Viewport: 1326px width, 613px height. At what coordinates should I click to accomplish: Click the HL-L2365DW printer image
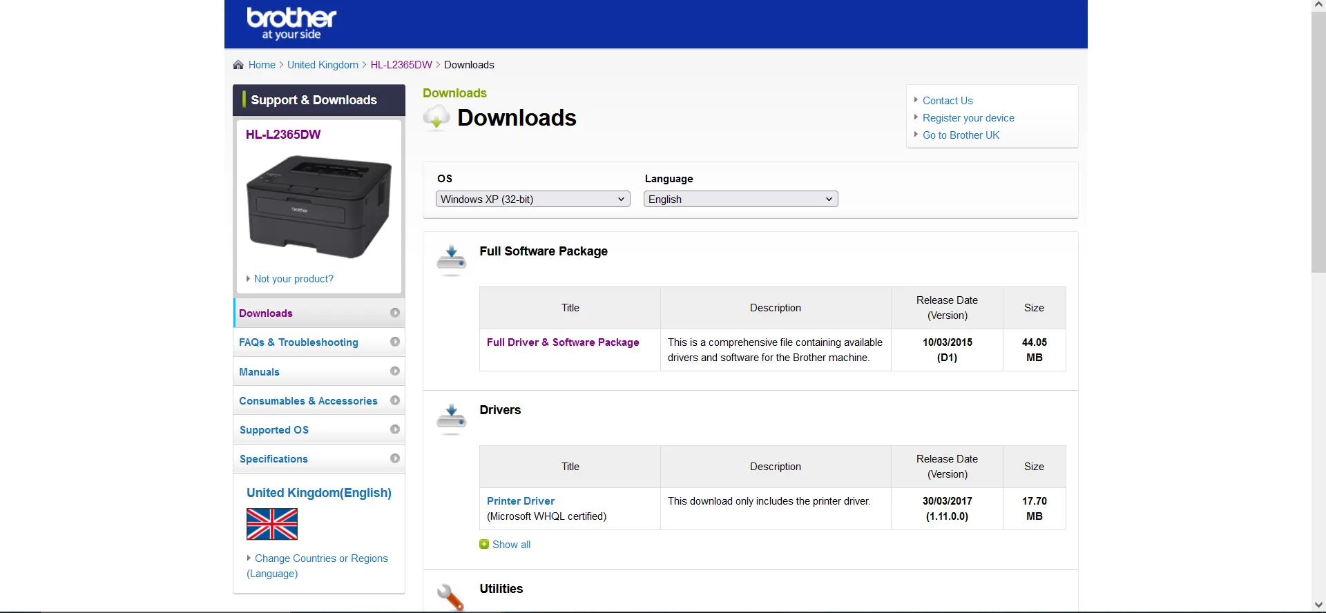pyautogui.click(x=319, y=206)
